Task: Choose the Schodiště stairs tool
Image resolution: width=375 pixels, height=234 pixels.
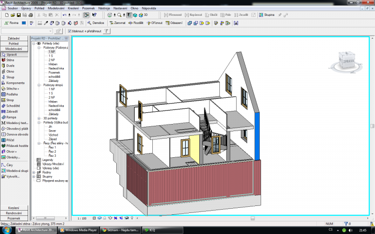Action: [13, 106]
